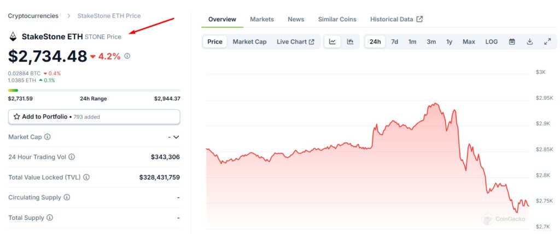The width and height of the screenshot is (560, 234).
Task: Click info icon next to Market Cap
Action: coord(48,137)
